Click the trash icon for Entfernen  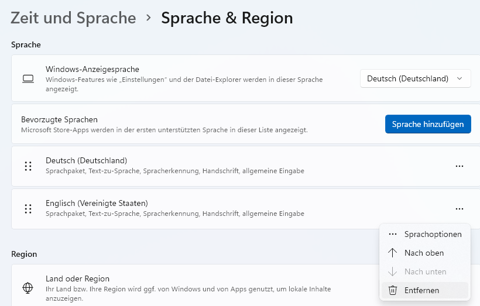pyautogui.click(x=393, y=290)
